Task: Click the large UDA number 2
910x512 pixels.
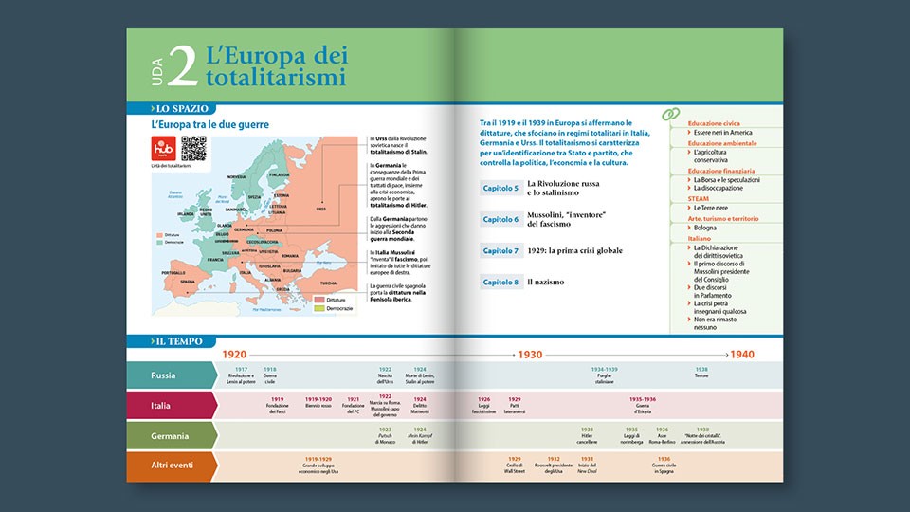Action: 182,66
